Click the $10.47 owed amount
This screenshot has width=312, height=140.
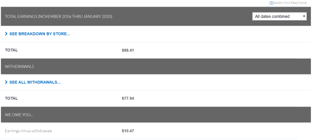128,131
